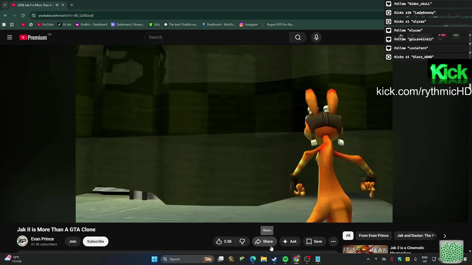The image size is (472, 265).
Task: Select Jak and Daxter filter chip
Action: coord(417,236)
